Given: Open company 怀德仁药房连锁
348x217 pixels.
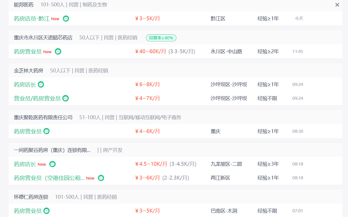Looking at the screenshot, I should 31,197.
